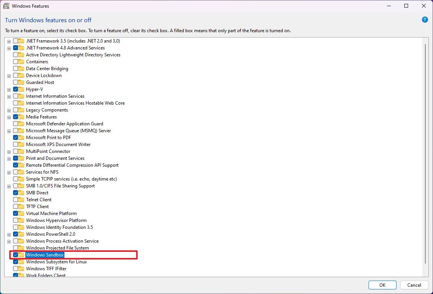Click the Guarded Host folder icon
Screen dimensions: 433x294
click(21, 82)
